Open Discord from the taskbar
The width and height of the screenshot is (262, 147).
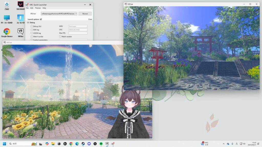coord(89,144)
